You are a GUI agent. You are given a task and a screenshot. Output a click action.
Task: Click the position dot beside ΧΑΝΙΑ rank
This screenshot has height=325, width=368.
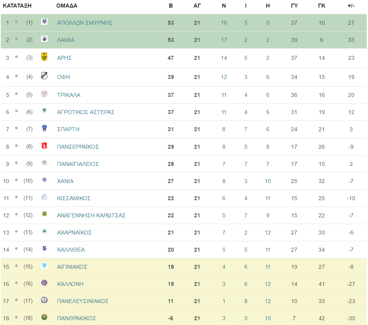[x=16, y=180]
